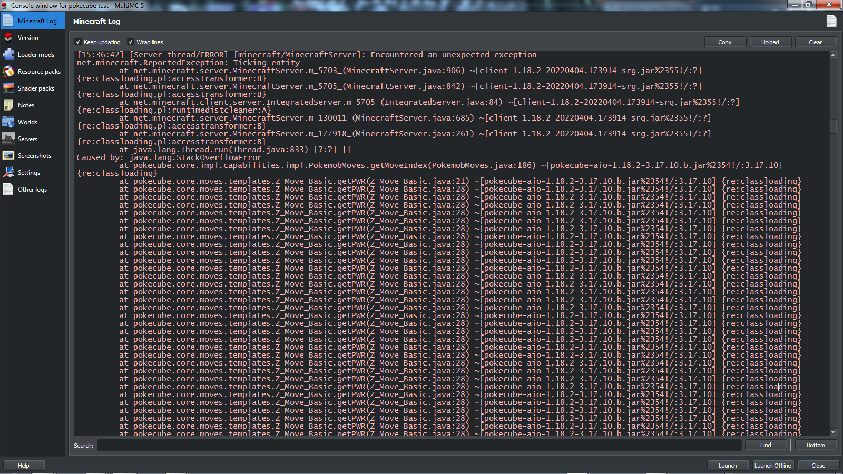Image resolution: width=843 pixels, height=474 pixels.
Task: Open the Loader mods page
Action: [x=33, y=55]
